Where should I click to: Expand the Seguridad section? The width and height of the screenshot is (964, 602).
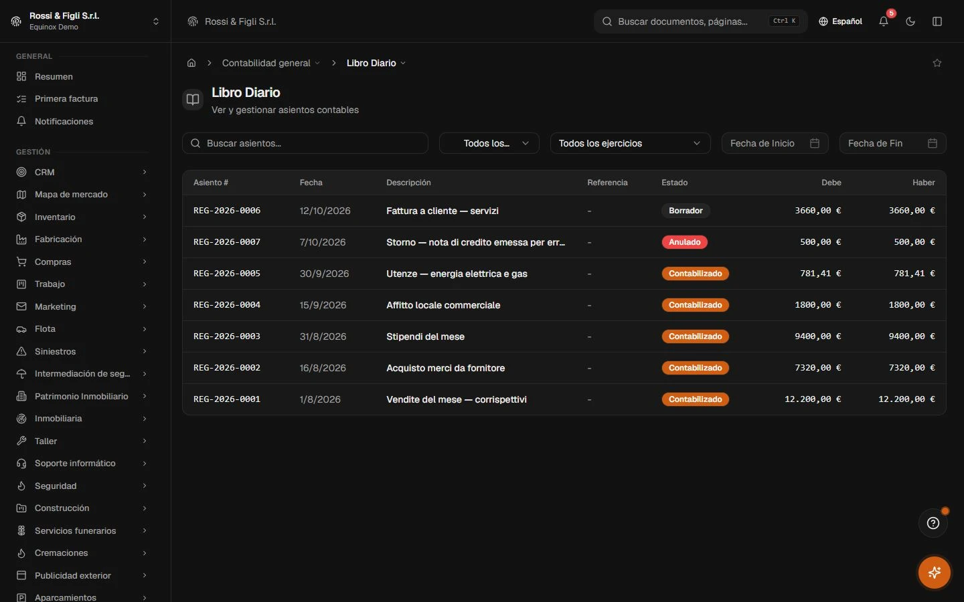coord(82,486)
